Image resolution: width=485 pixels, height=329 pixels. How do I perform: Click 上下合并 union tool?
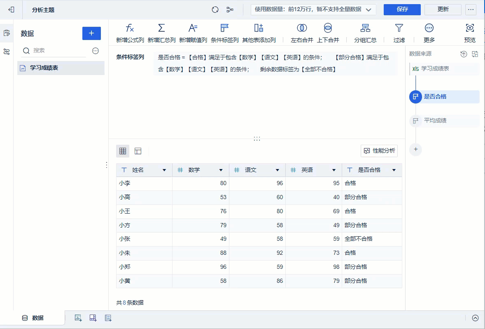tap(328, 33)
